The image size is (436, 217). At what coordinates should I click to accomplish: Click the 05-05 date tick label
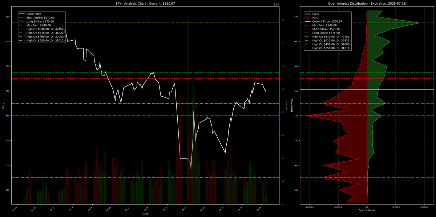260,209
